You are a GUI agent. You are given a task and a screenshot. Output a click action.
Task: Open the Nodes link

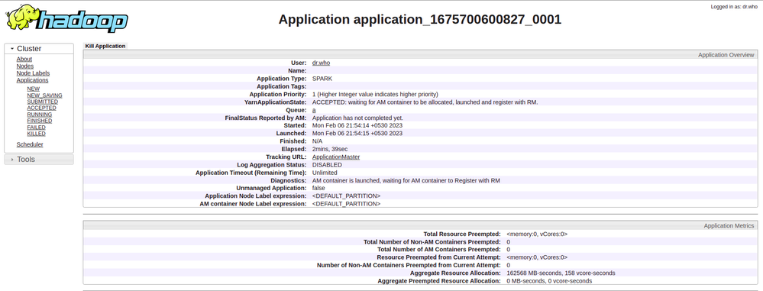24,66
